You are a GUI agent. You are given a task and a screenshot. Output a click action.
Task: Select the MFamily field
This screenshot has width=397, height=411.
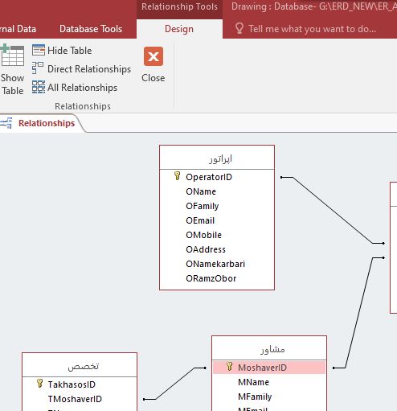coord(255,397)
